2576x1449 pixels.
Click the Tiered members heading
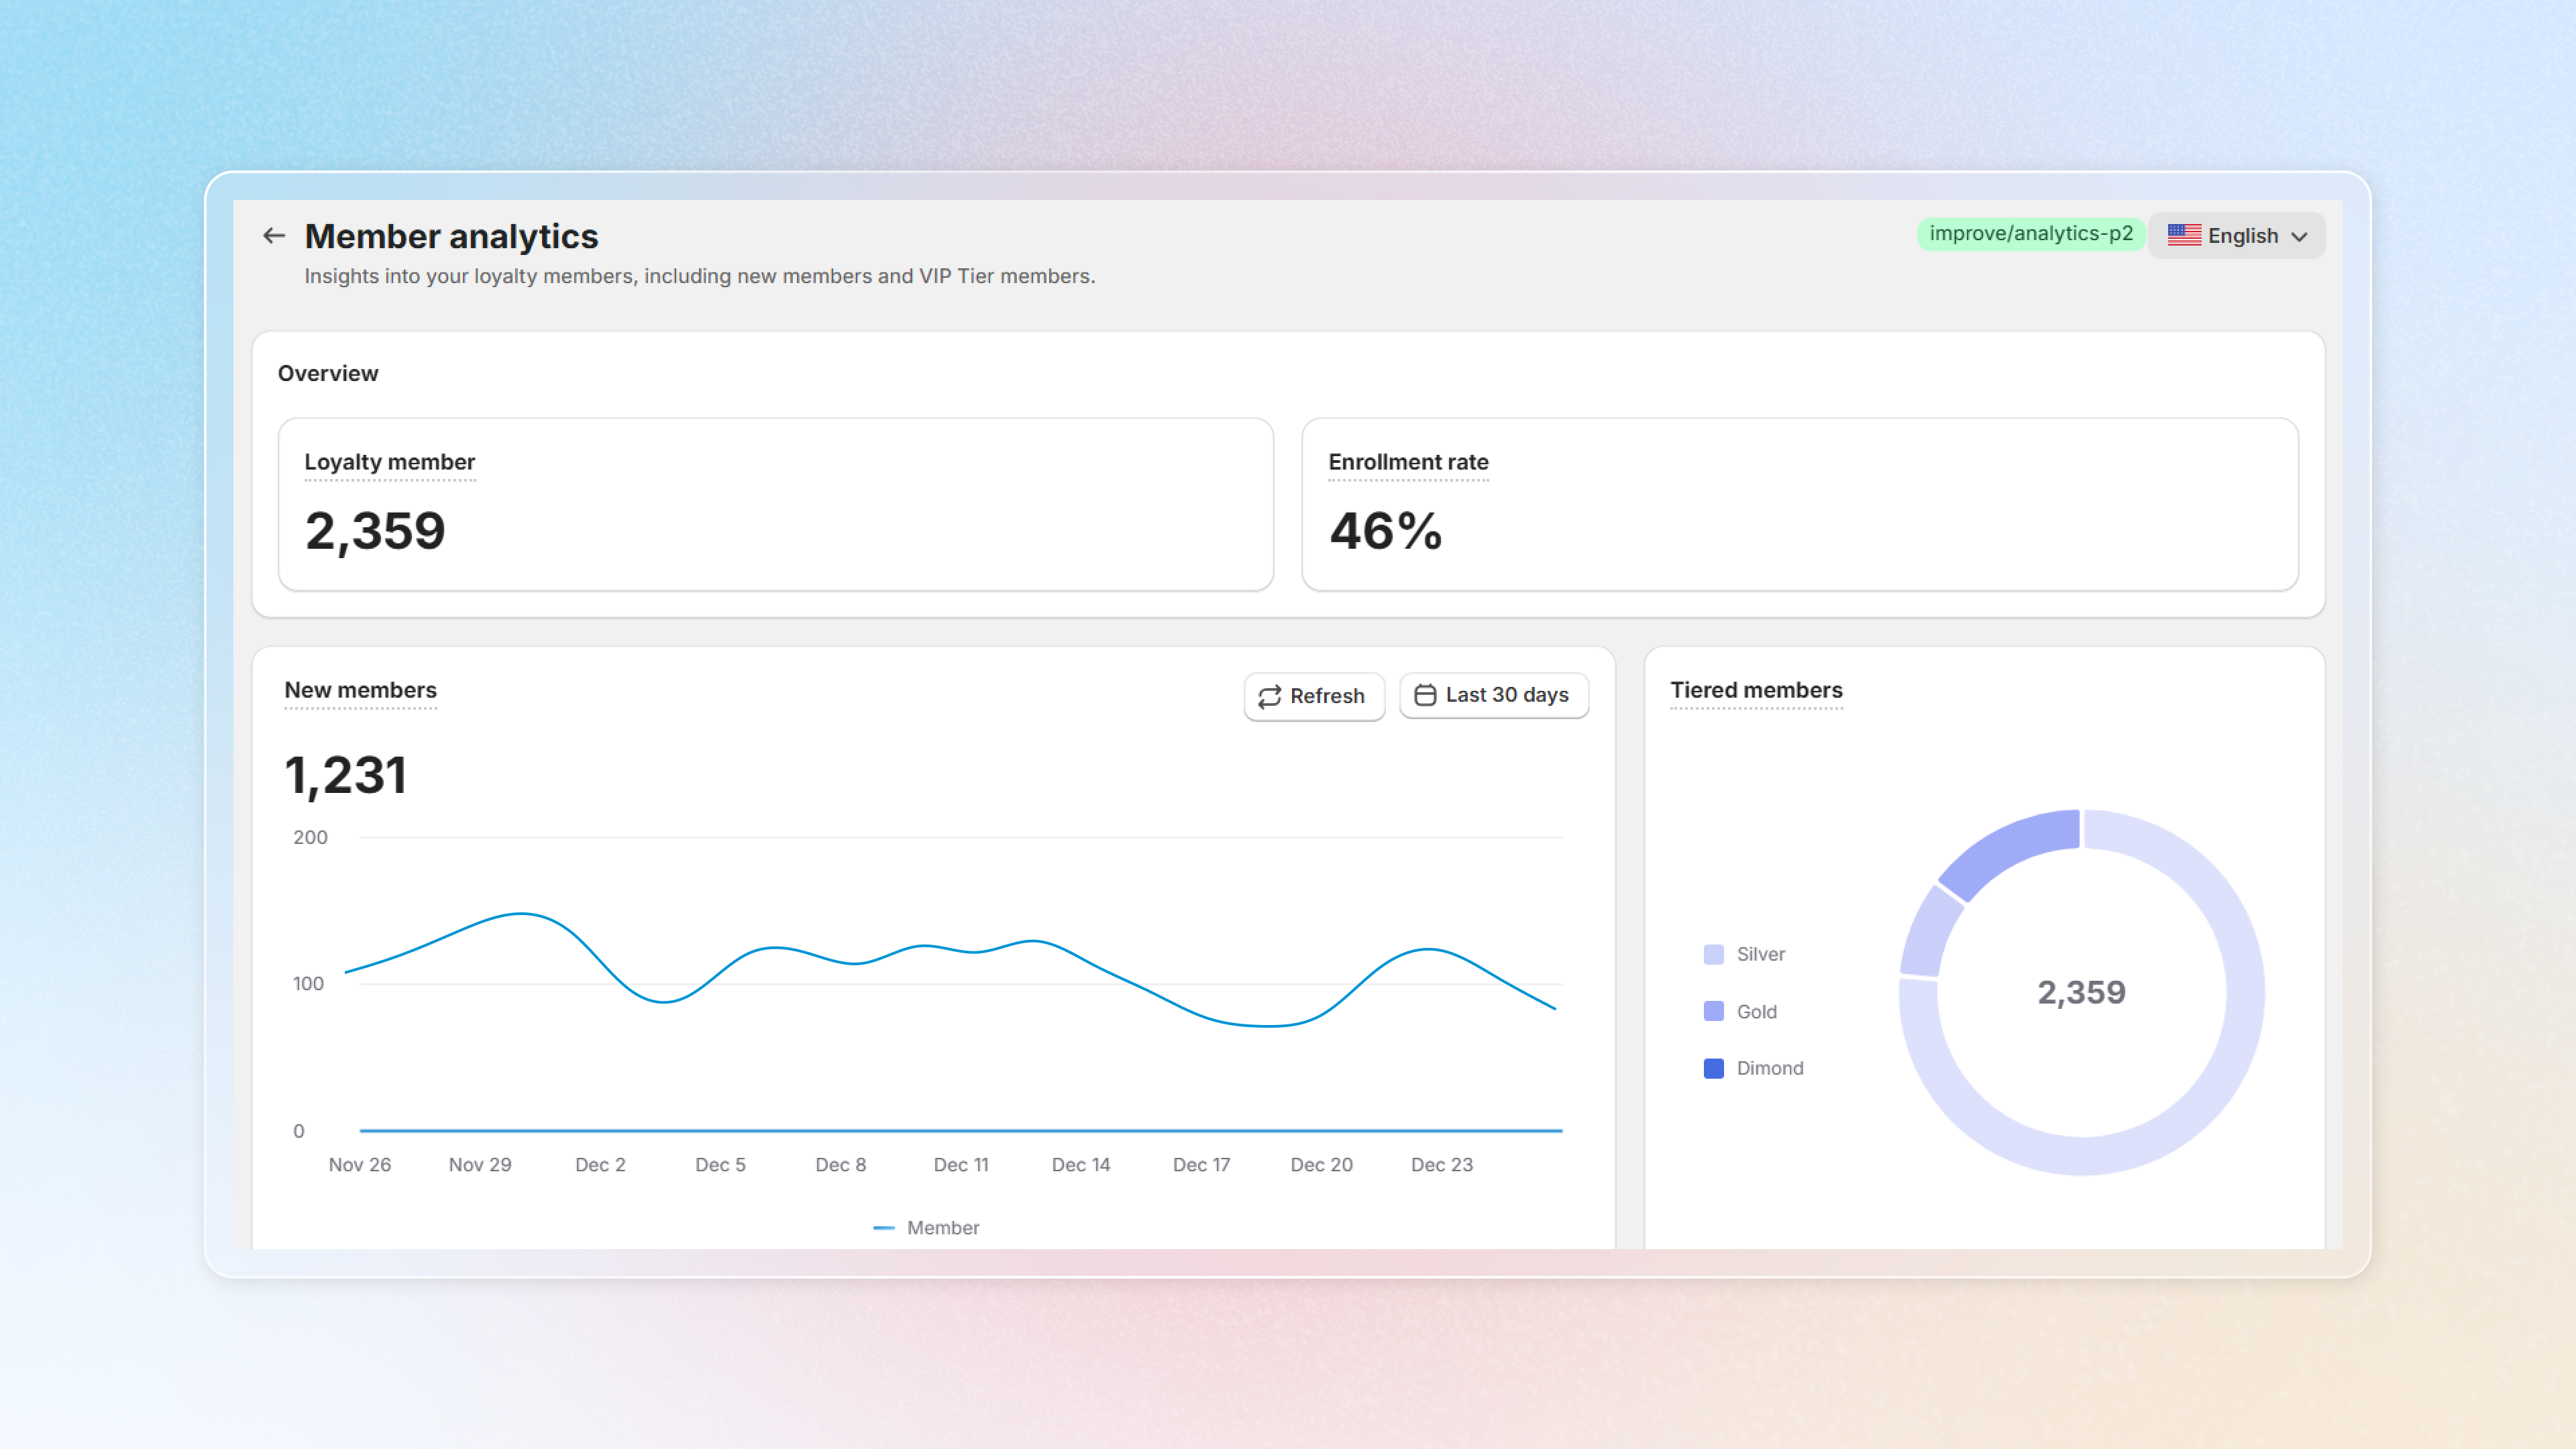click(x=1755, y=690)
